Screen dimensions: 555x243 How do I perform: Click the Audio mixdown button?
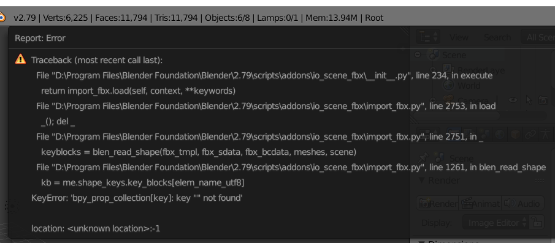pos(522,203)
